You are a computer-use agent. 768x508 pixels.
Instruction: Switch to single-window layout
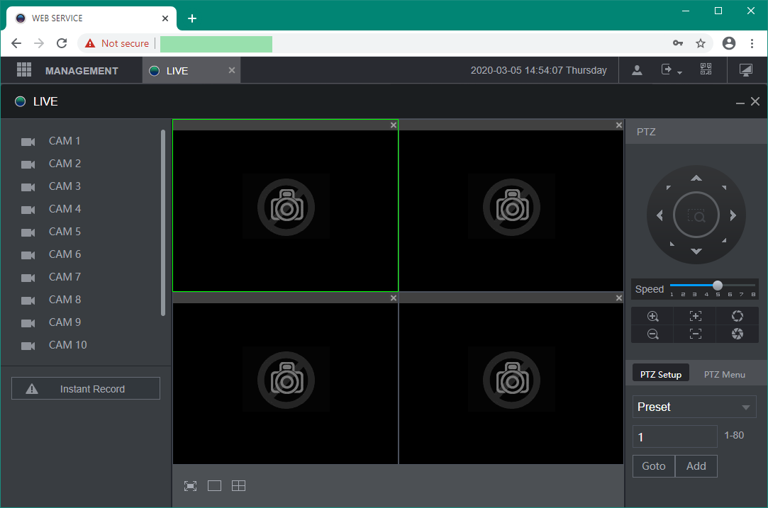pos(214,486)
